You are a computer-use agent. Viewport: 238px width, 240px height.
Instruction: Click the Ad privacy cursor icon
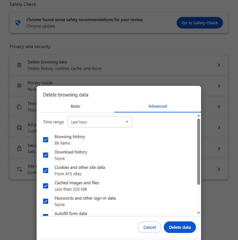pyautogui.click(x=19, y=128)
